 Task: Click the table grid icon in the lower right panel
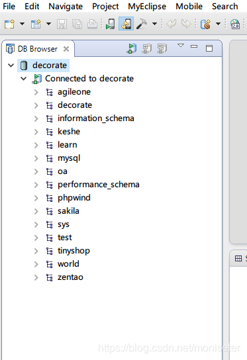tap(238, 259)
